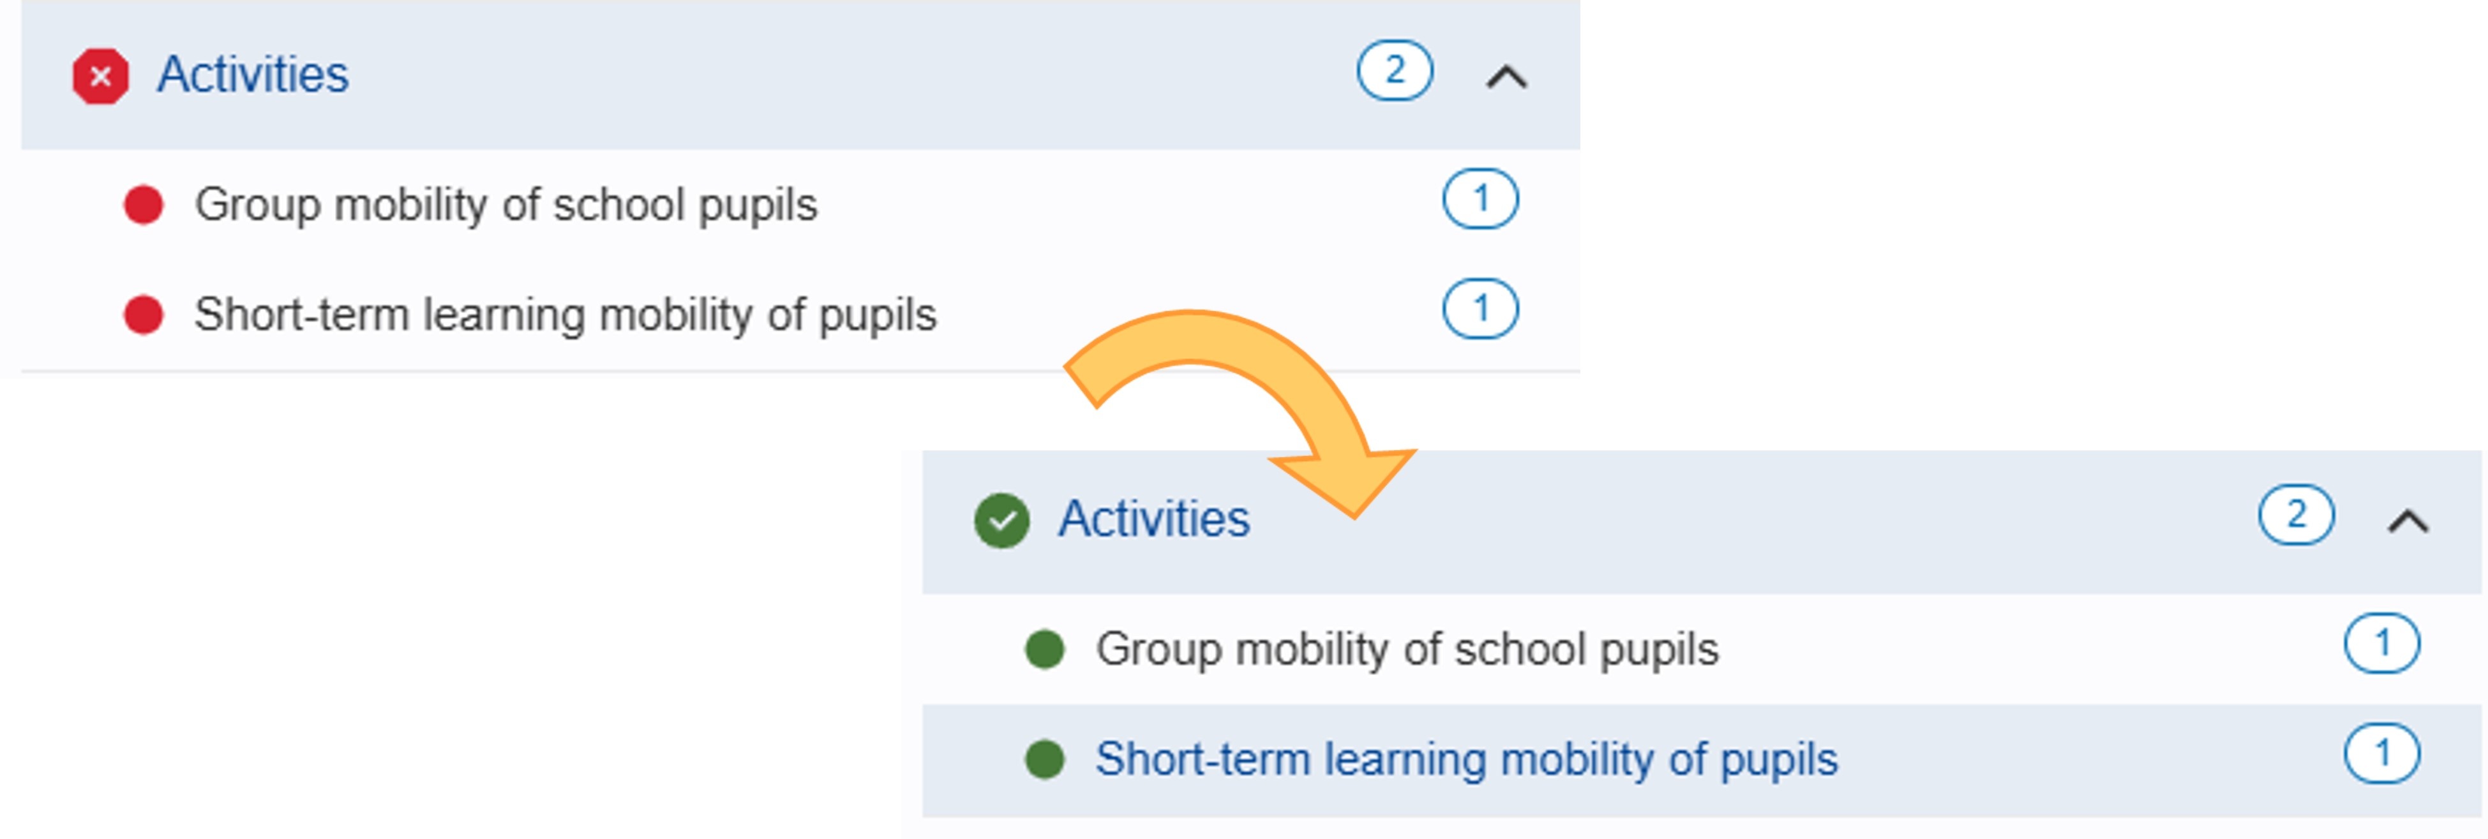
Task: Click badge 1 on red Group mobility row
Action: (x=1480, y=200)
